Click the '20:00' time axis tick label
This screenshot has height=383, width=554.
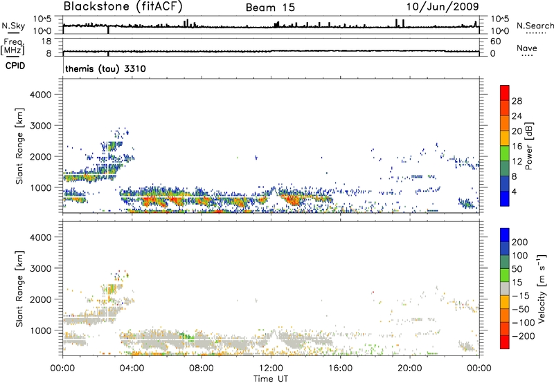tap(409, 368)
